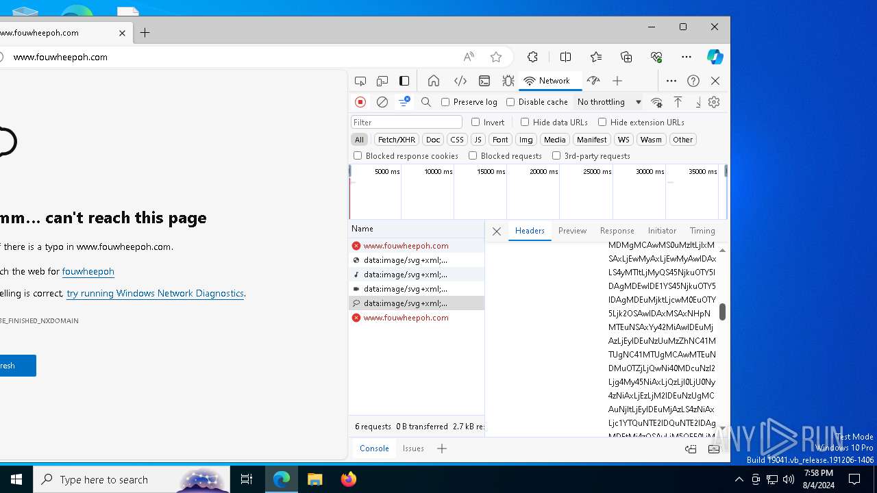Open the DevTools Welcome home tool
Viewport: 877px width, 493px height.
point(434,81)
